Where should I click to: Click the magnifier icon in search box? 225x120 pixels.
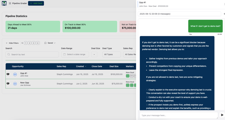point(9,54)
